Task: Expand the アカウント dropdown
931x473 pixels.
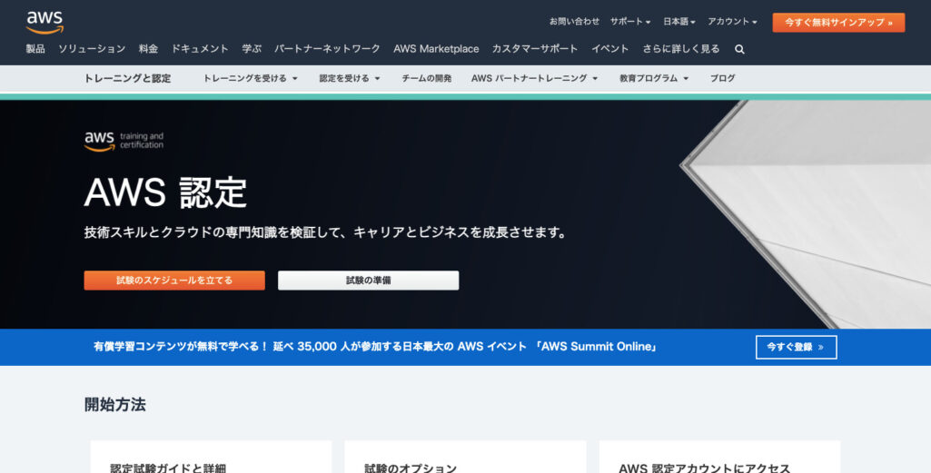Action: coord(732,22)
